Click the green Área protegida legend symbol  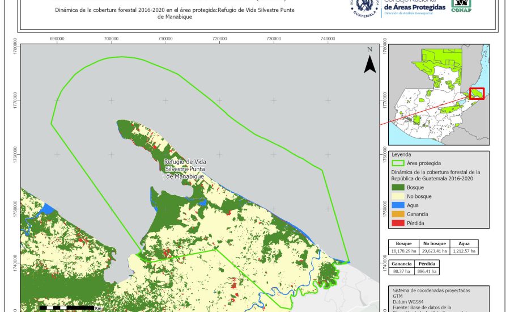(402, 162)
